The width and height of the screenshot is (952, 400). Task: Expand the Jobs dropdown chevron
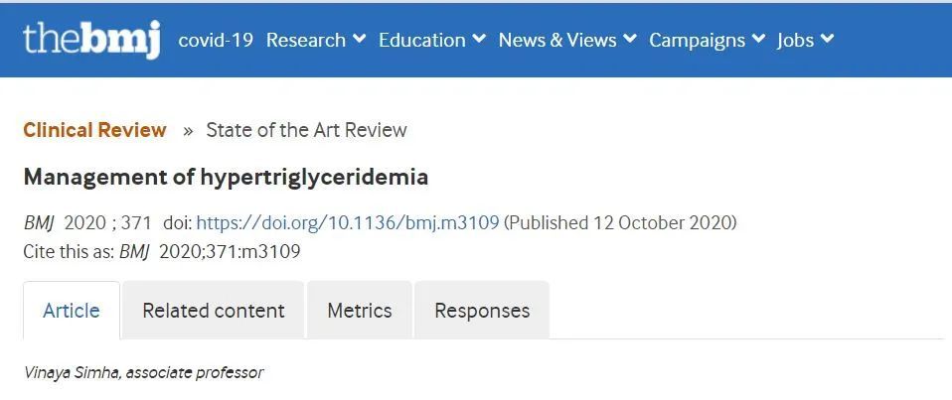[828, 40]
